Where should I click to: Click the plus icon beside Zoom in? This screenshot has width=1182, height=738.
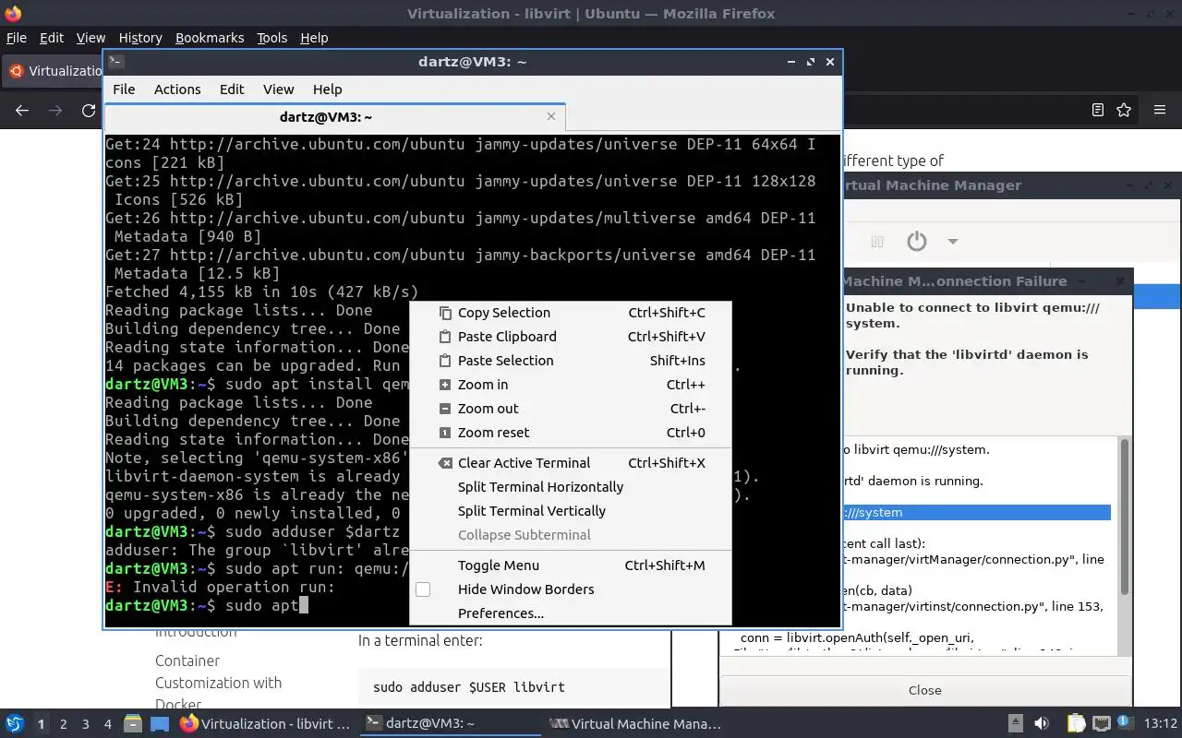(445, 385)
